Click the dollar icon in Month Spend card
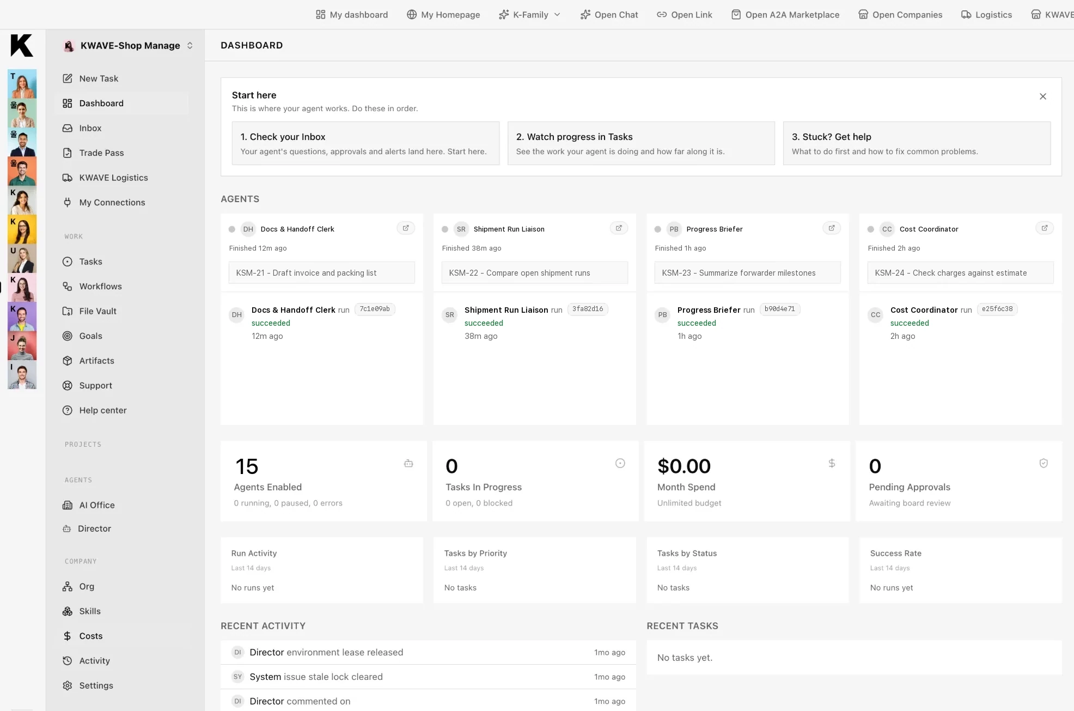 [x=832, y=463]
